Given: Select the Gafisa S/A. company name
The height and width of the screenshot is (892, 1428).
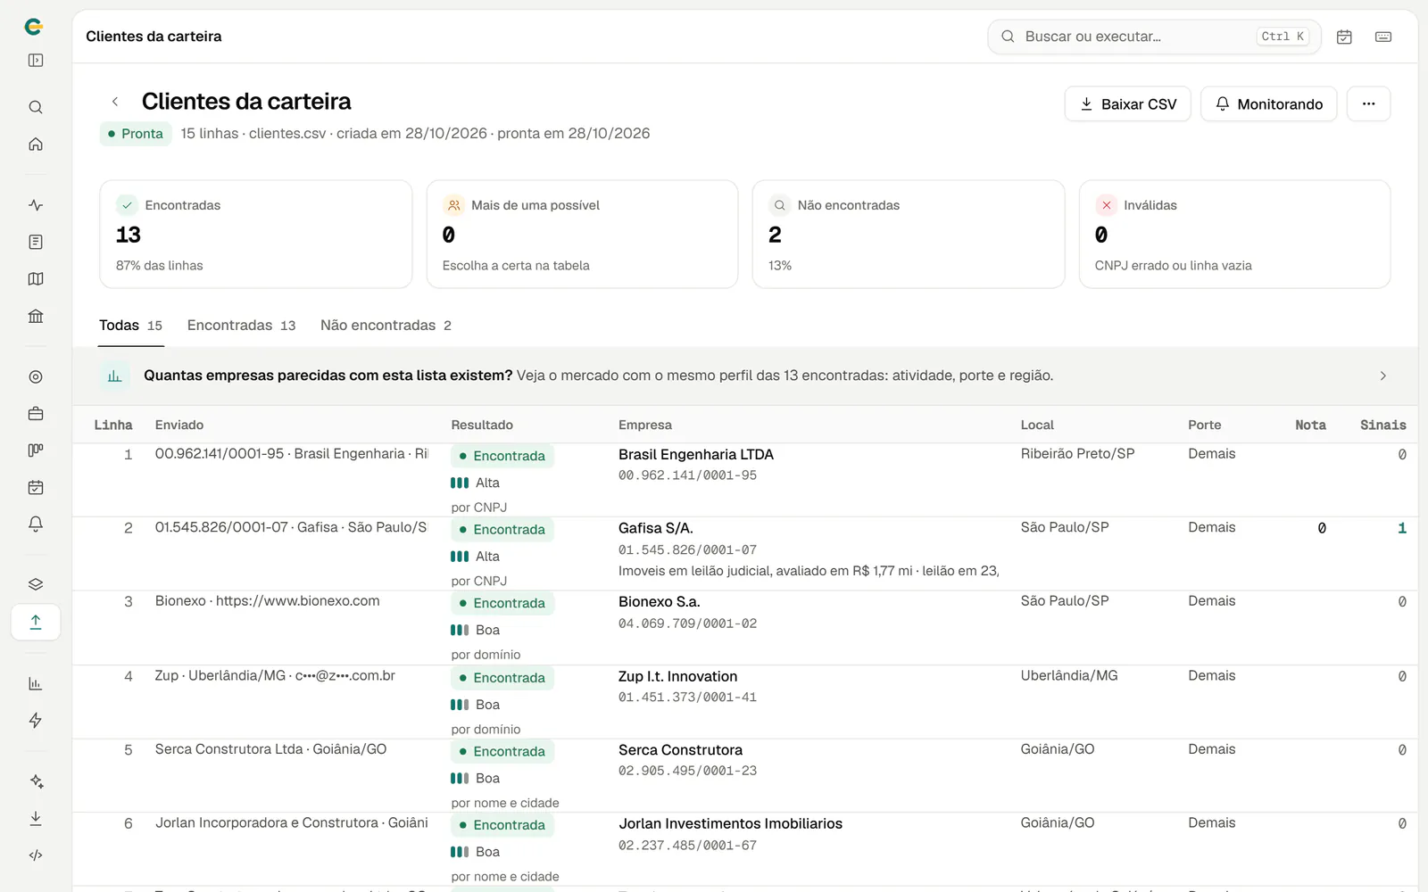Looking at the screenshot, I should (656, 528).
